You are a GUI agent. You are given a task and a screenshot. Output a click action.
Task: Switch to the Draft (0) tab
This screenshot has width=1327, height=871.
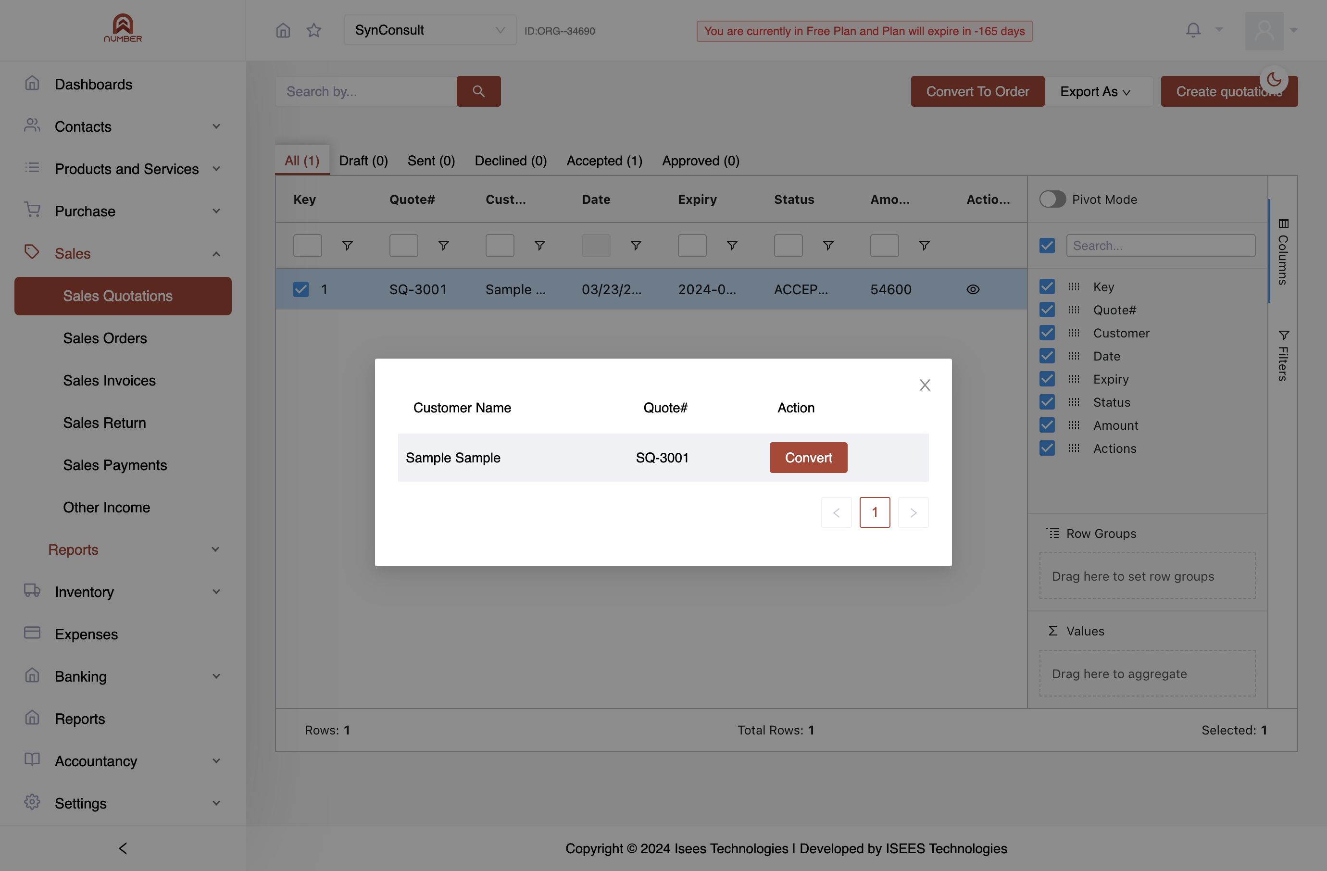363,161
